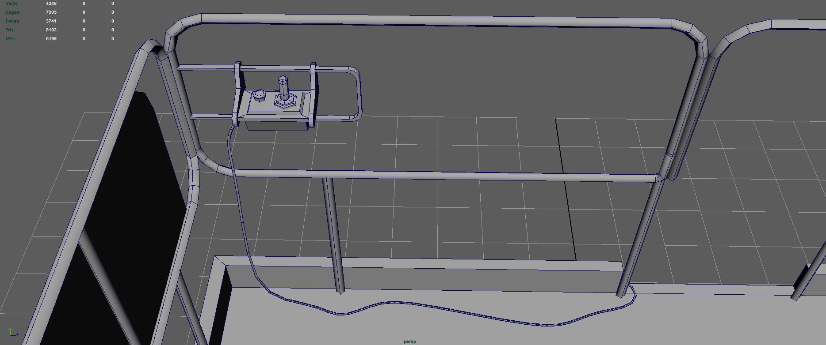Select the hexagonal knob on the control box
Screen dimensions: 826x345
tap(259, 96)
